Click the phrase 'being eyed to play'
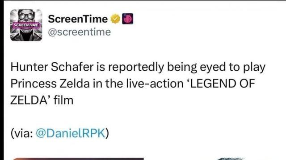286x160 pixels. coord(216,67)
